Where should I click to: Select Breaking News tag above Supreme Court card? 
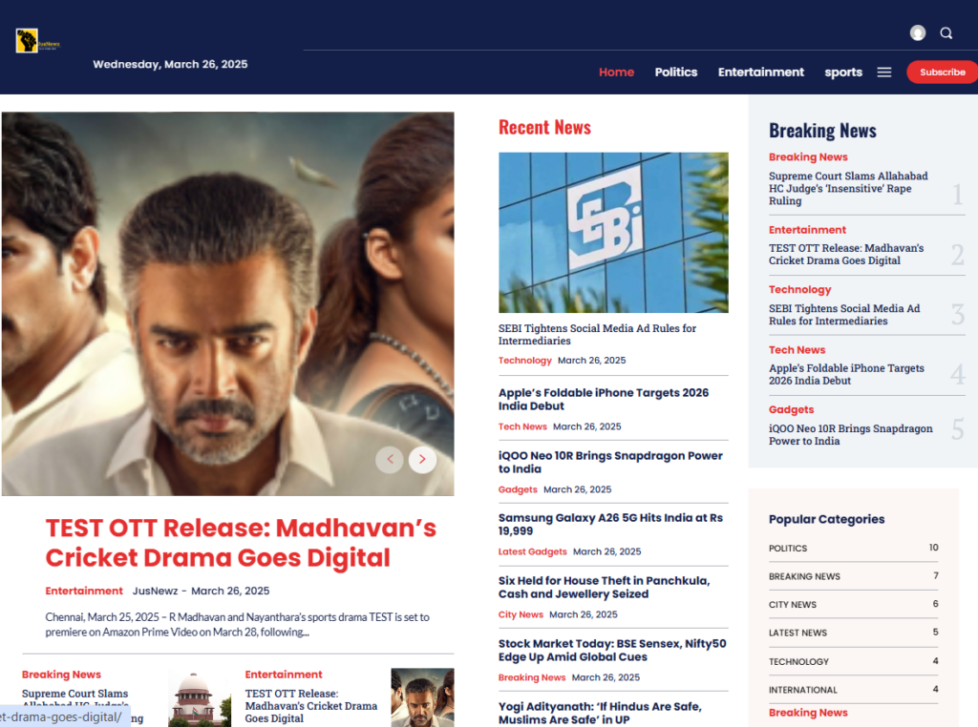tap(61, 675)
